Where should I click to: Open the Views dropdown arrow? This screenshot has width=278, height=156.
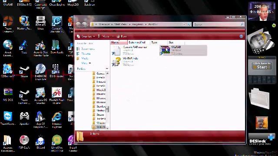(x=113, y=36)
